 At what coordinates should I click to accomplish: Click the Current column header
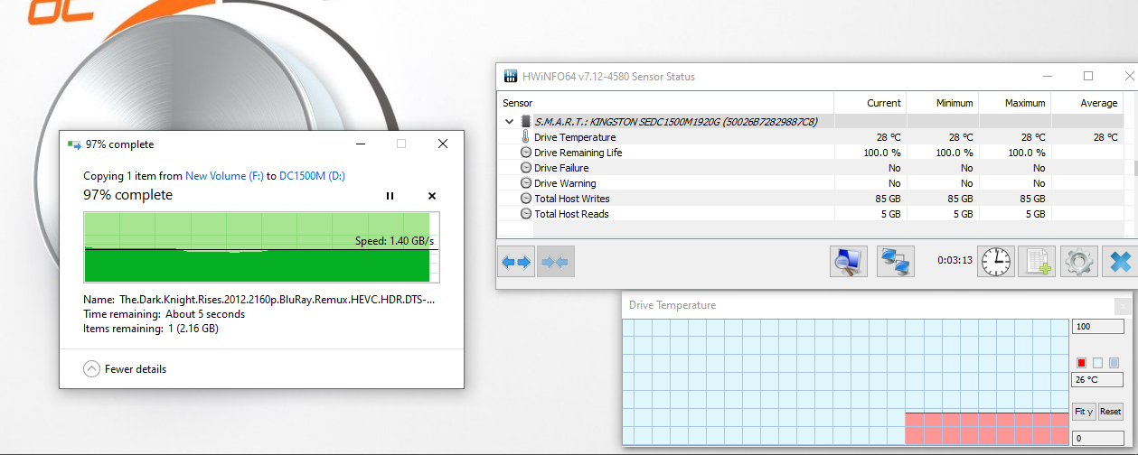(883, 103)
